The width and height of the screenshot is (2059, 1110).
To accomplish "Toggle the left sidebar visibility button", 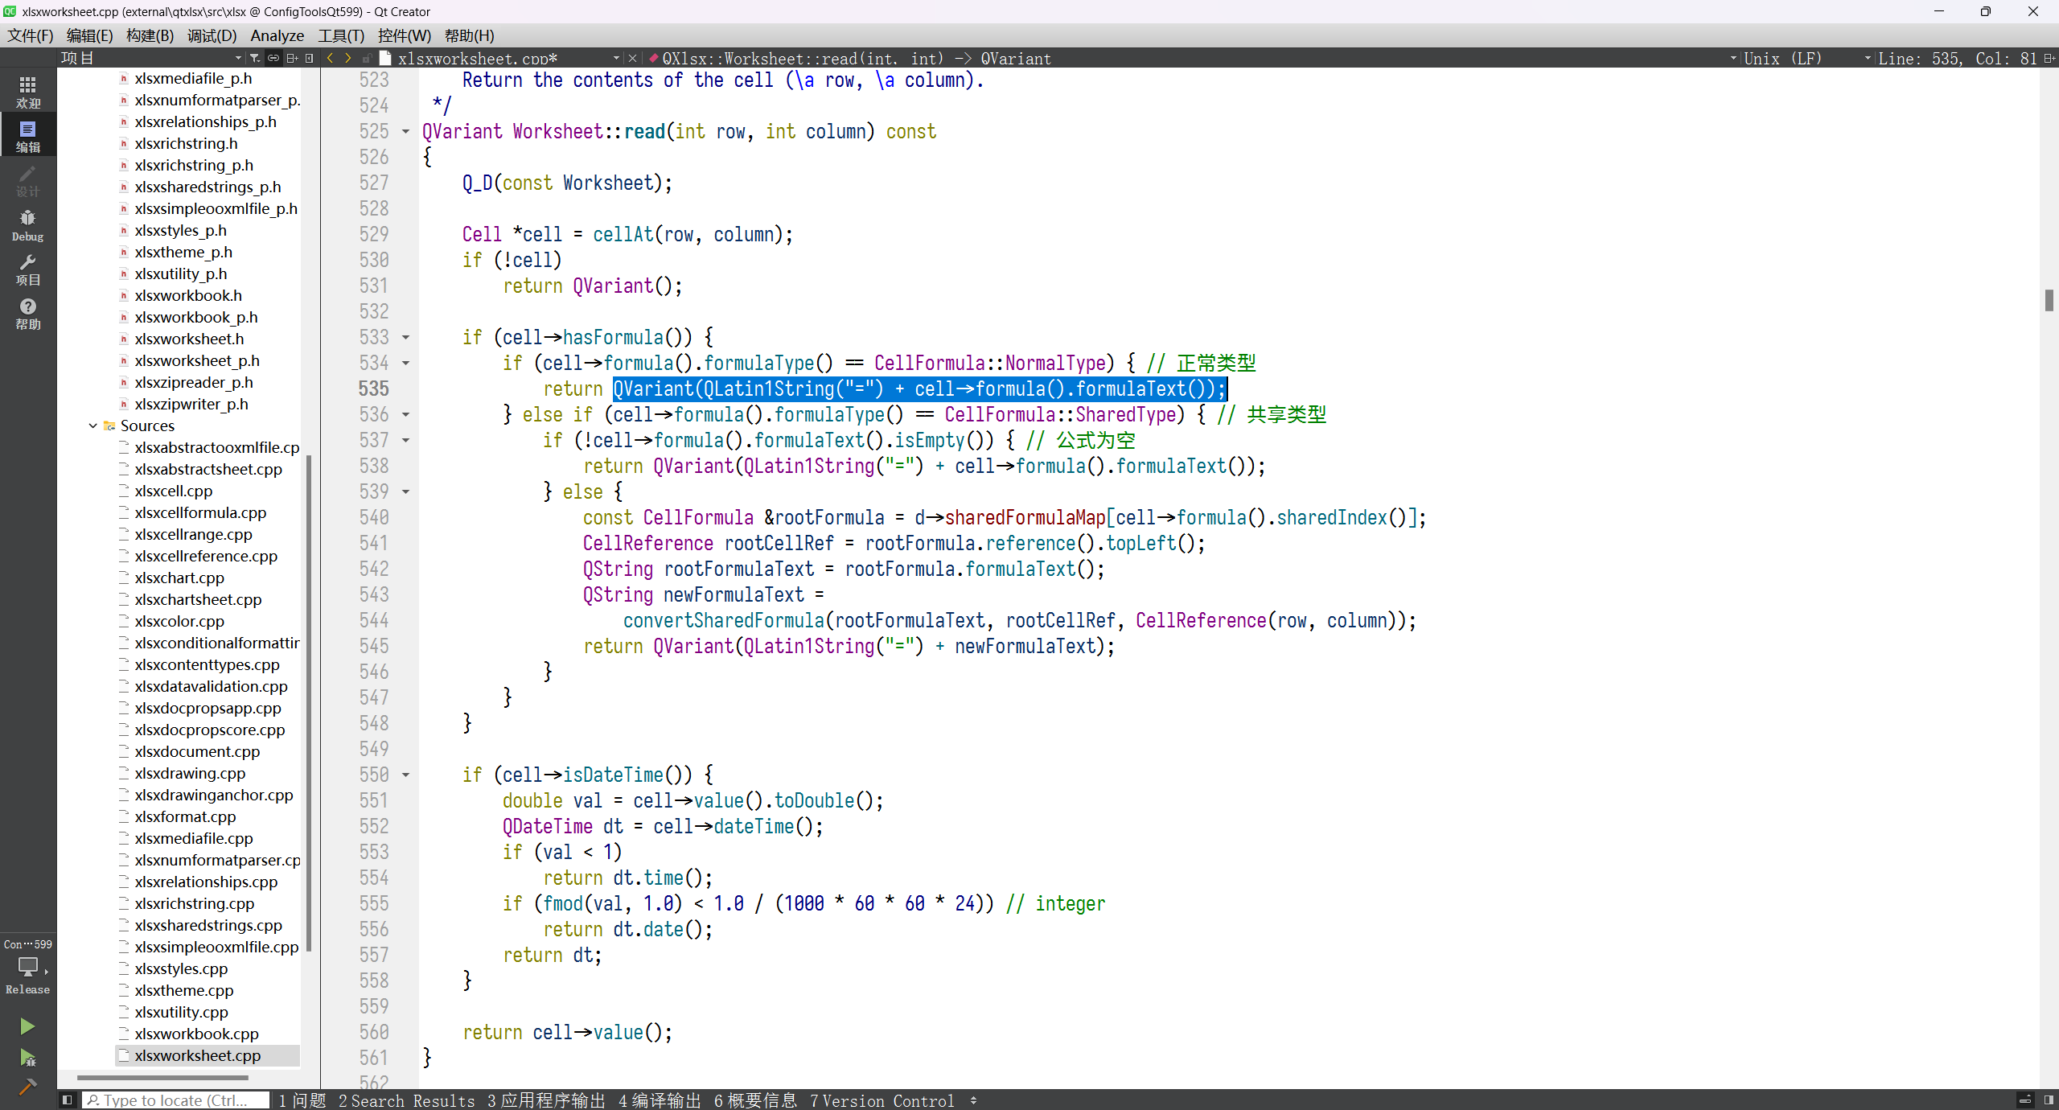I will click(68, 1100).
